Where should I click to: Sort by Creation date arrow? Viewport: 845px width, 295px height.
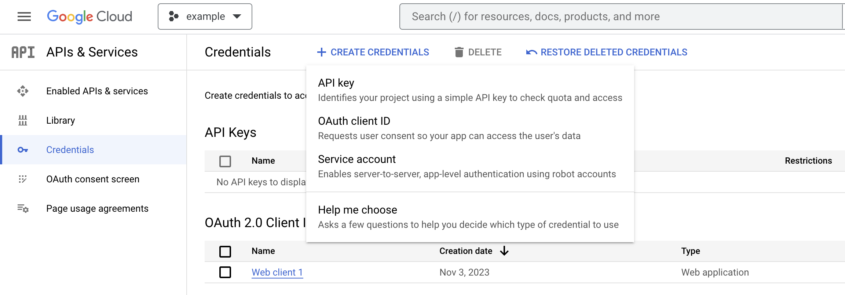tap(505, 251)
